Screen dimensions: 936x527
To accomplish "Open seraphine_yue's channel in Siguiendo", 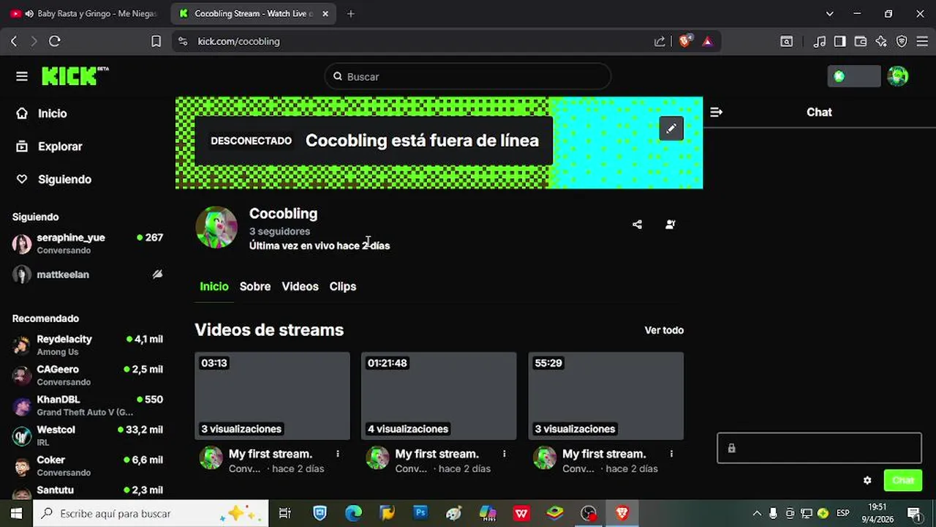I will pos(88,244).
